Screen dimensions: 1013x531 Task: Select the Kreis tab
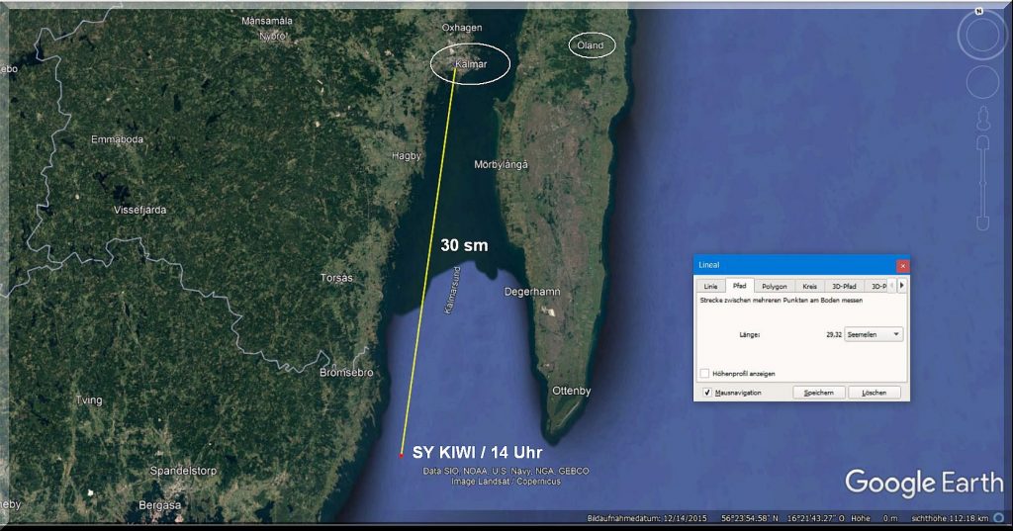point(809,286)
